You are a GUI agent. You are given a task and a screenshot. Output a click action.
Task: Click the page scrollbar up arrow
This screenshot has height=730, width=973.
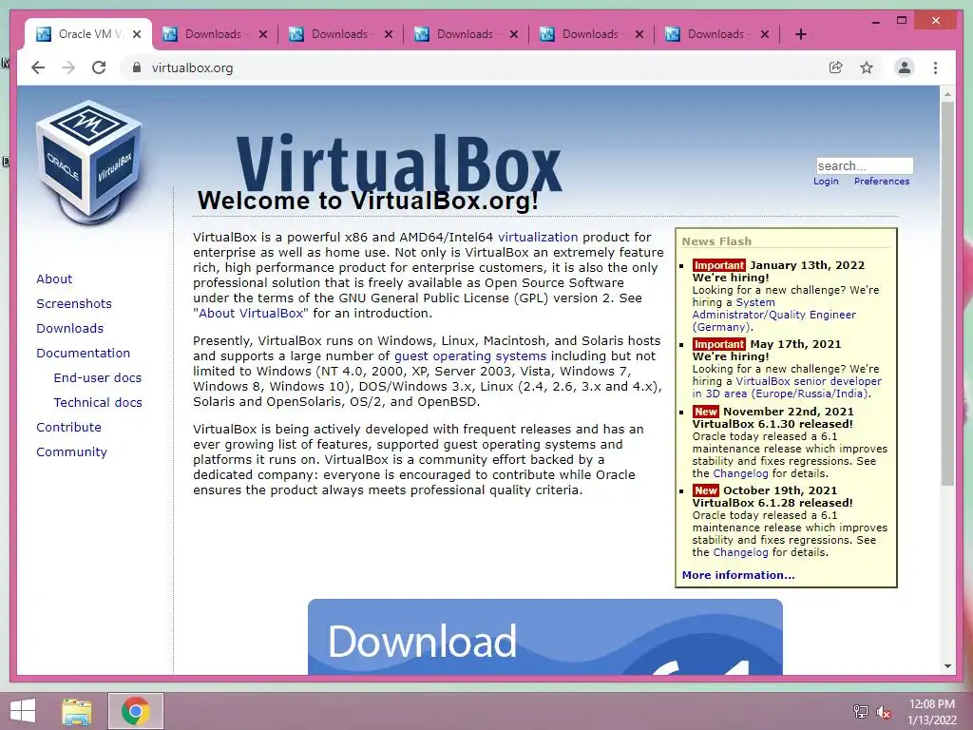point(947,94)
